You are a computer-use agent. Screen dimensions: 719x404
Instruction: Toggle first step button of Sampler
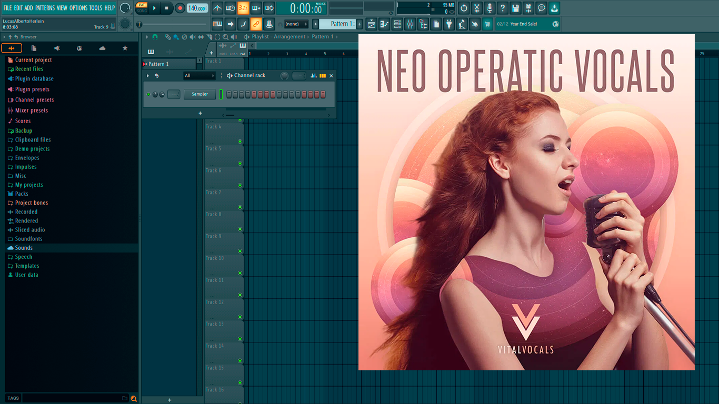(229, 94)
